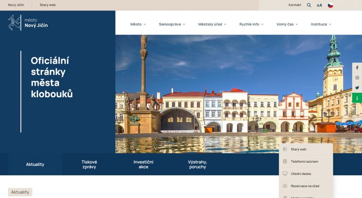
Task: Click the Starý web top bar link
Action: [48, 5]
